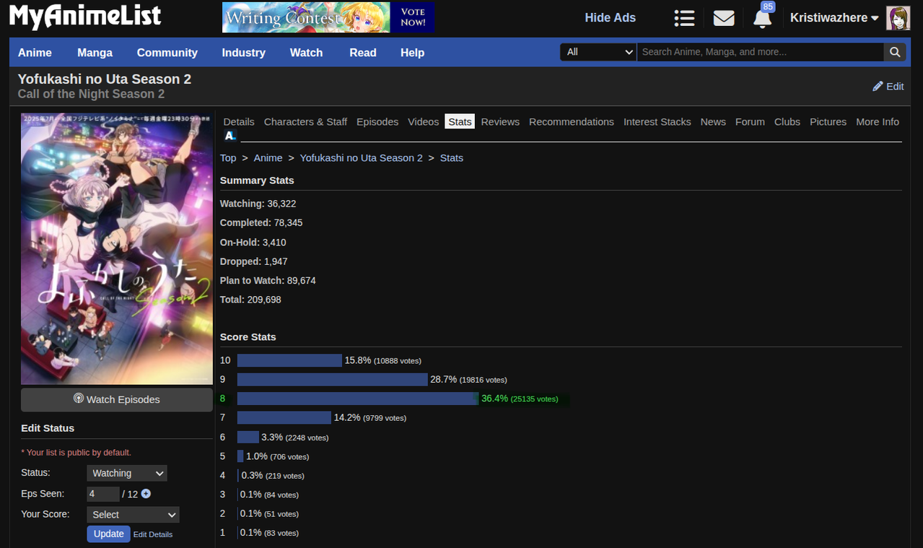Image resolution: width=923 pixels, height=548 pixels.
Task: Click the pencil Edit link
Action: [x=888, y=86]
